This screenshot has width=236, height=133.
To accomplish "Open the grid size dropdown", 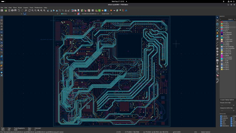I will point(90,14).
